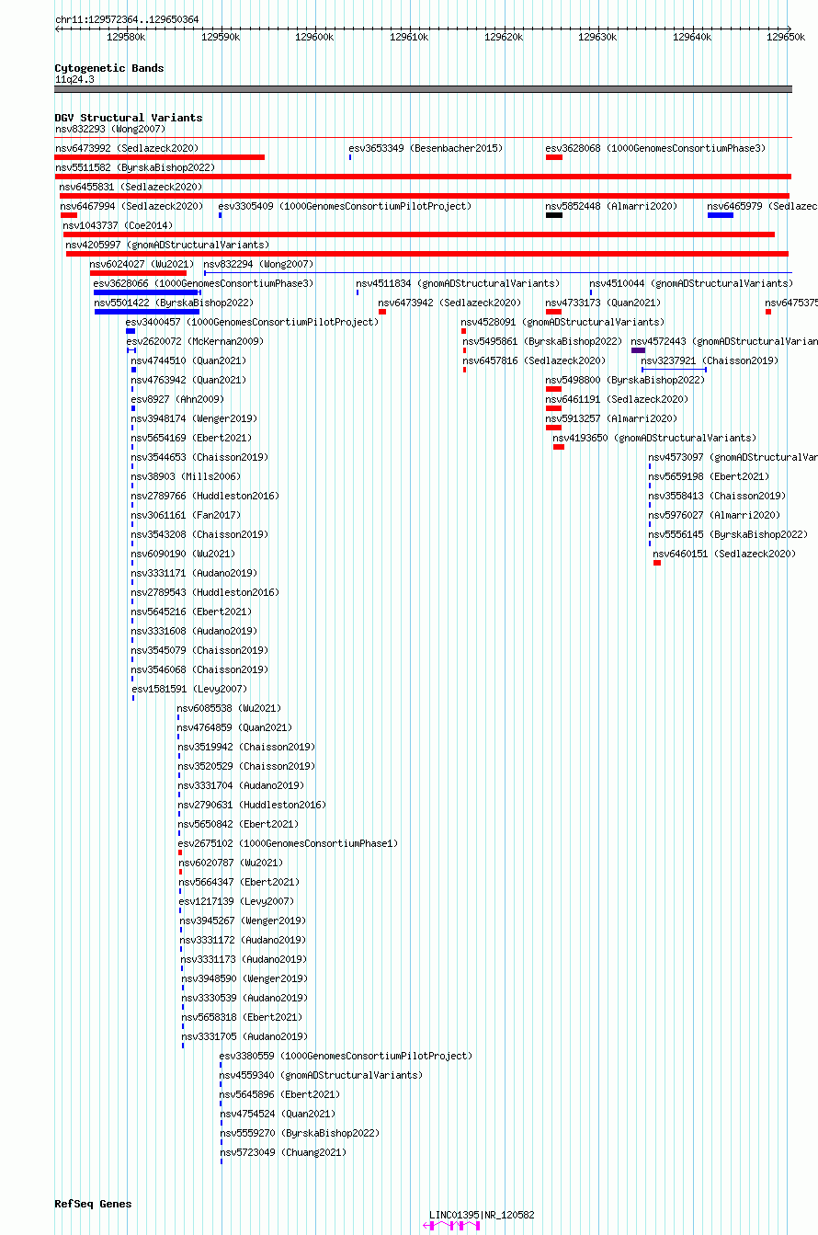Screen dimensions: 818x1235
Task: Click esv2675102 (1000GenomesConsortiumPhase1) label
Action: click(289, 843)
